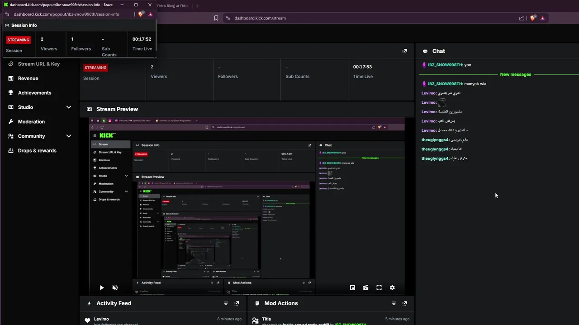
Task: Open a new browser tab
Action: (198, 6)
